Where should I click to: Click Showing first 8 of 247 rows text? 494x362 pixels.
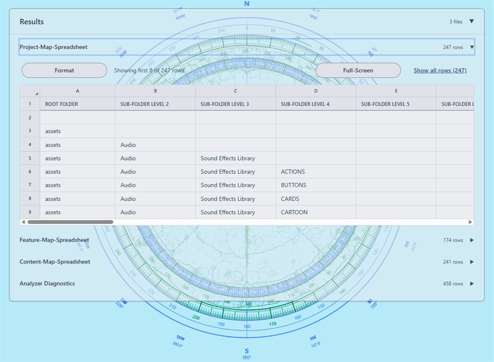tap(149, 70)
